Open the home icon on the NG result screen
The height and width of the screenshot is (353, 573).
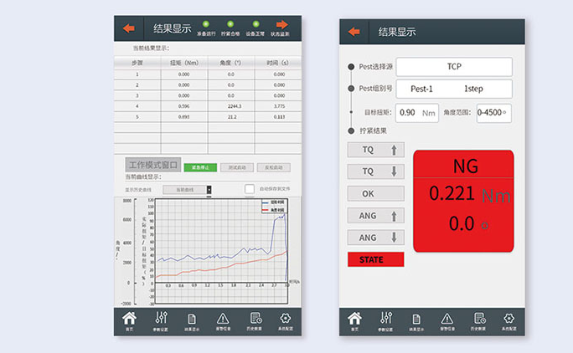click(354, 319)
